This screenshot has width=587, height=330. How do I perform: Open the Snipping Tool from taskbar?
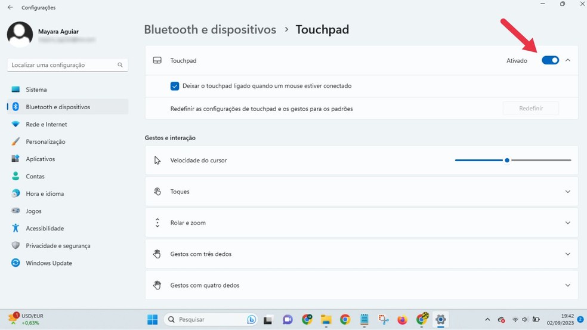(x=384, y=319)
